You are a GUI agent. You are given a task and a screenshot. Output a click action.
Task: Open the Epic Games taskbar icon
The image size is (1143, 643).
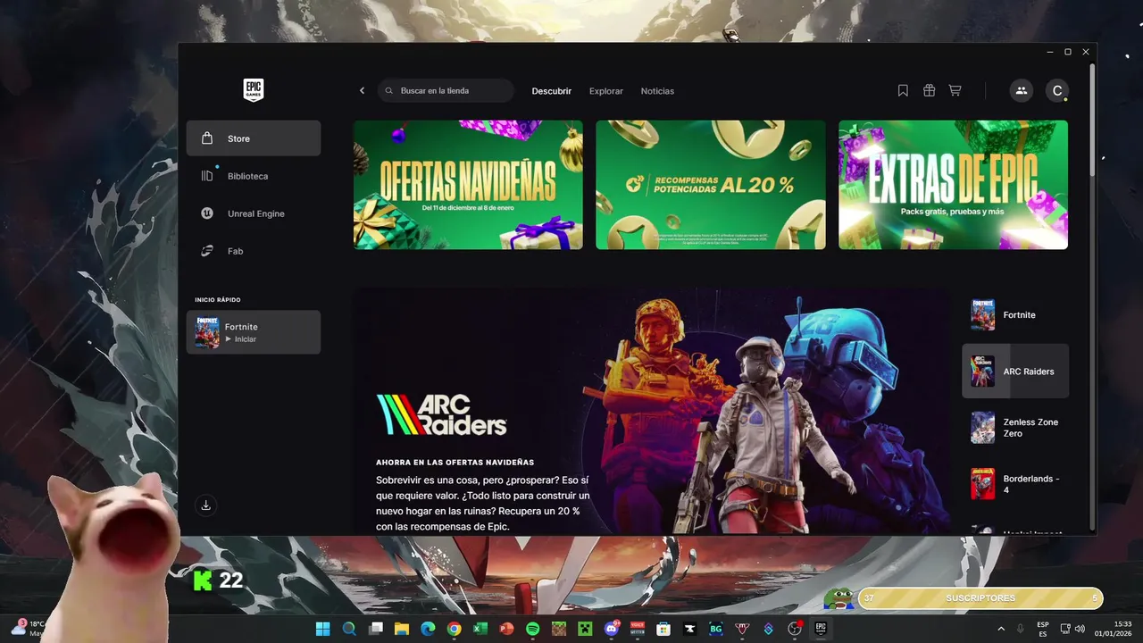(x=821, y=629)
